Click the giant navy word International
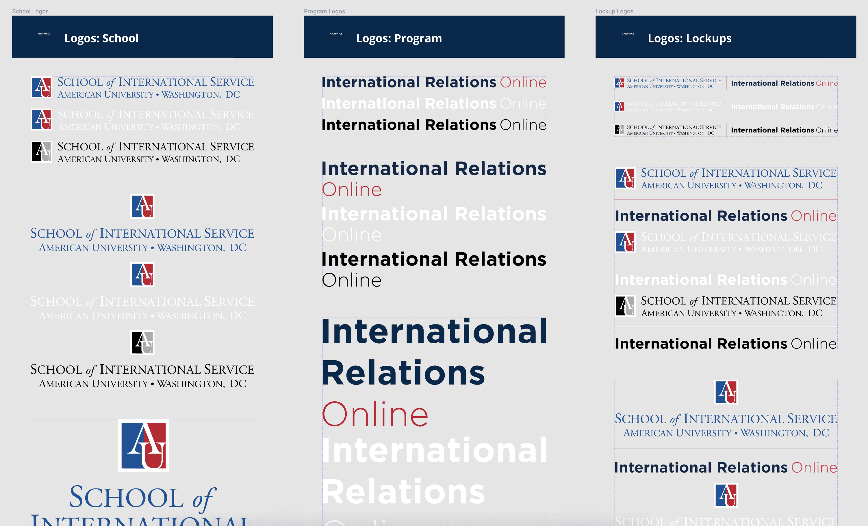Image resolution: width=868 pixels, height=526 pixels. click(x=434, y=331)
